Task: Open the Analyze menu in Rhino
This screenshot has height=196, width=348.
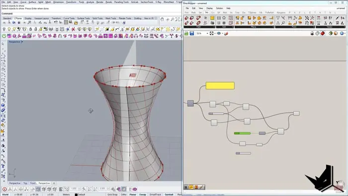Action: [90, 2]
